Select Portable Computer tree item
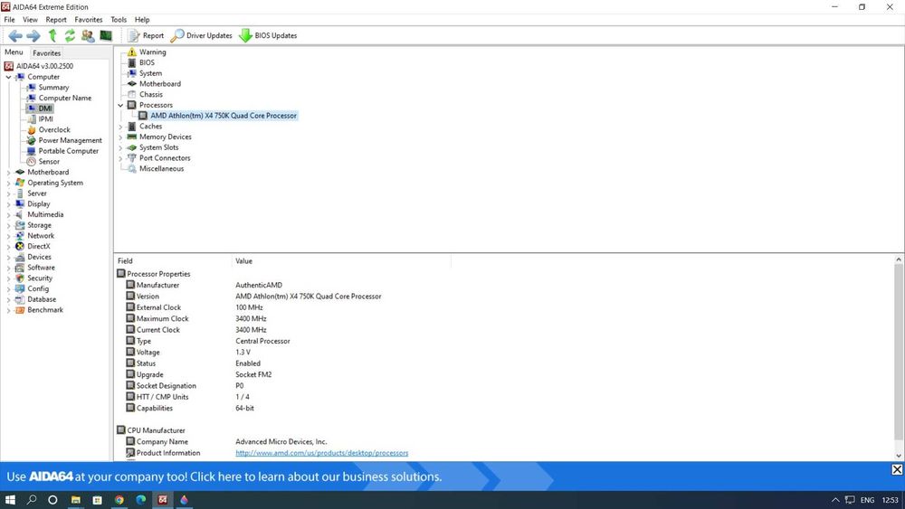The width and height of the screenshot is (905, 509). point(68,151)
